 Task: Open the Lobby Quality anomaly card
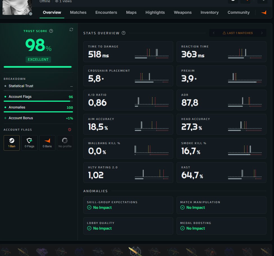[128, 226]
